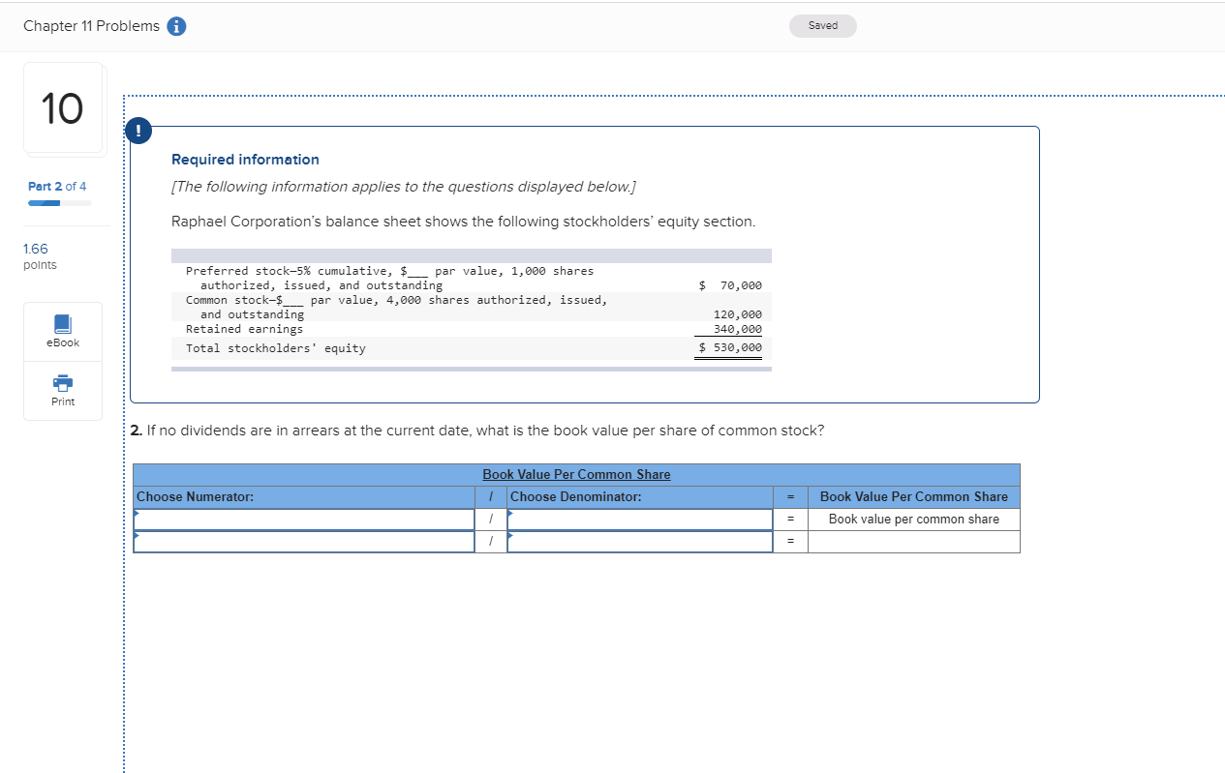Image resolution: width=1225 pixels, height=773 pixels.
Task: Click the $ 70,000 preferred stock value
Action: (730, 285)
